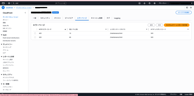Collapse the SaaS sidebar section

pos(2,35)
